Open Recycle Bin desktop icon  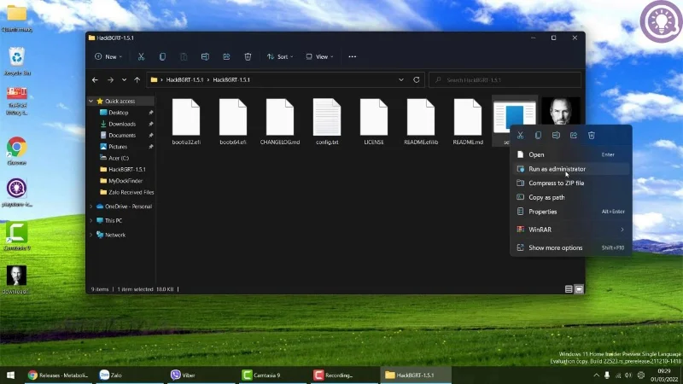[17, 61]
